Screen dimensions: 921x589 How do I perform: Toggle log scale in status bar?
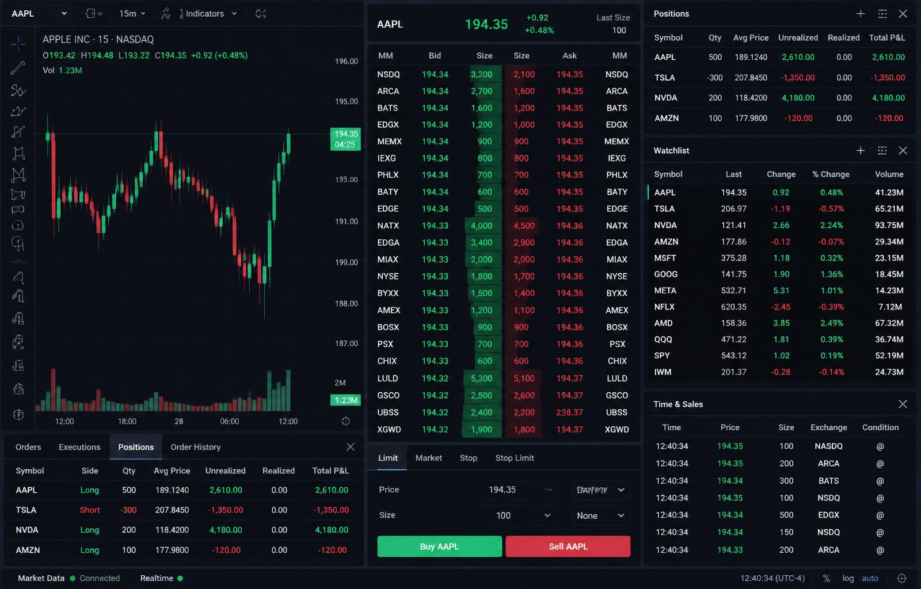[x=848, y=578]
